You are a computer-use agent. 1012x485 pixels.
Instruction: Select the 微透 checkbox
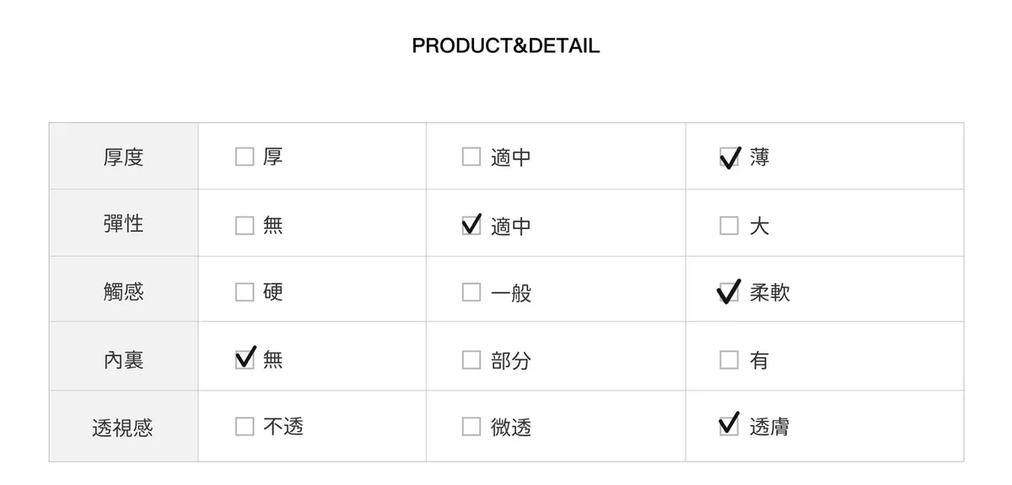471,427
